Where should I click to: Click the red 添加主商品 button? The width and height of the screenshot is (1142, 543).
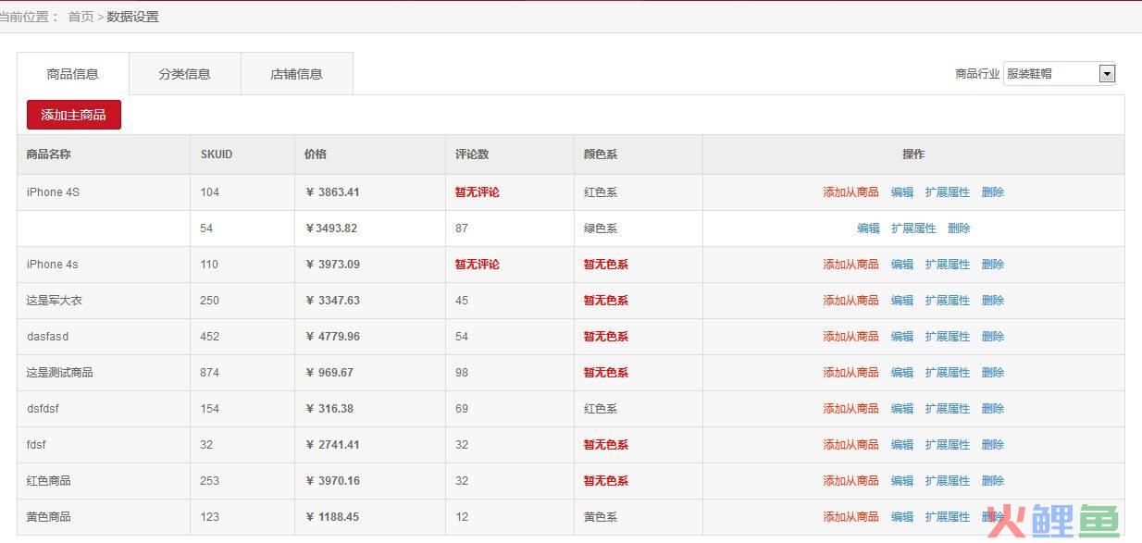[x=74, y=115]
